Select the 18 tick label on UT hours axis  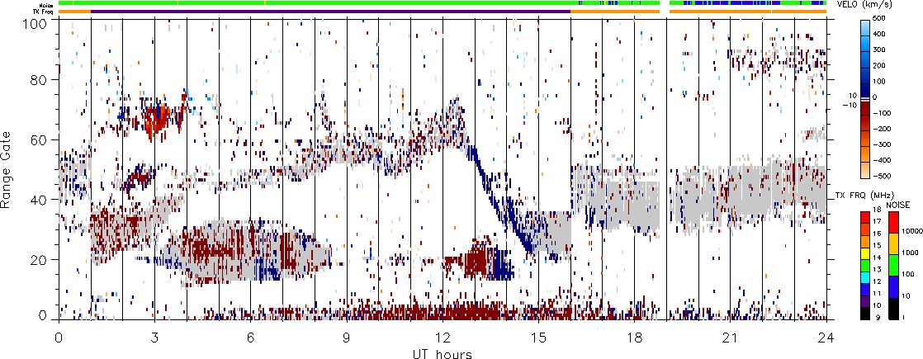[x=635, y=338]
